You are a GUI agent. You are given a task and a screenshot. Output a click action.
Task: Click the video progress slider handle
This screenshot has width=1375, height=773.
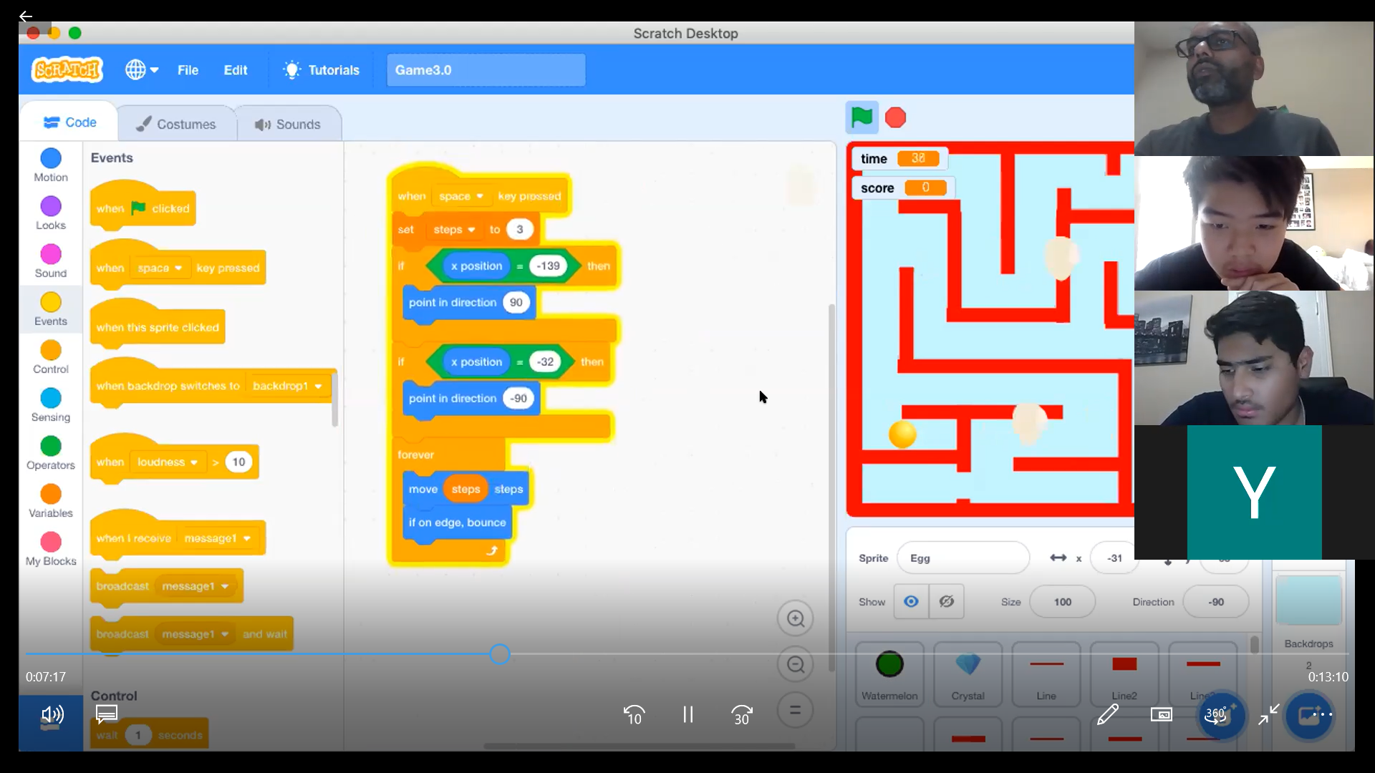click(x=500, y=654)
